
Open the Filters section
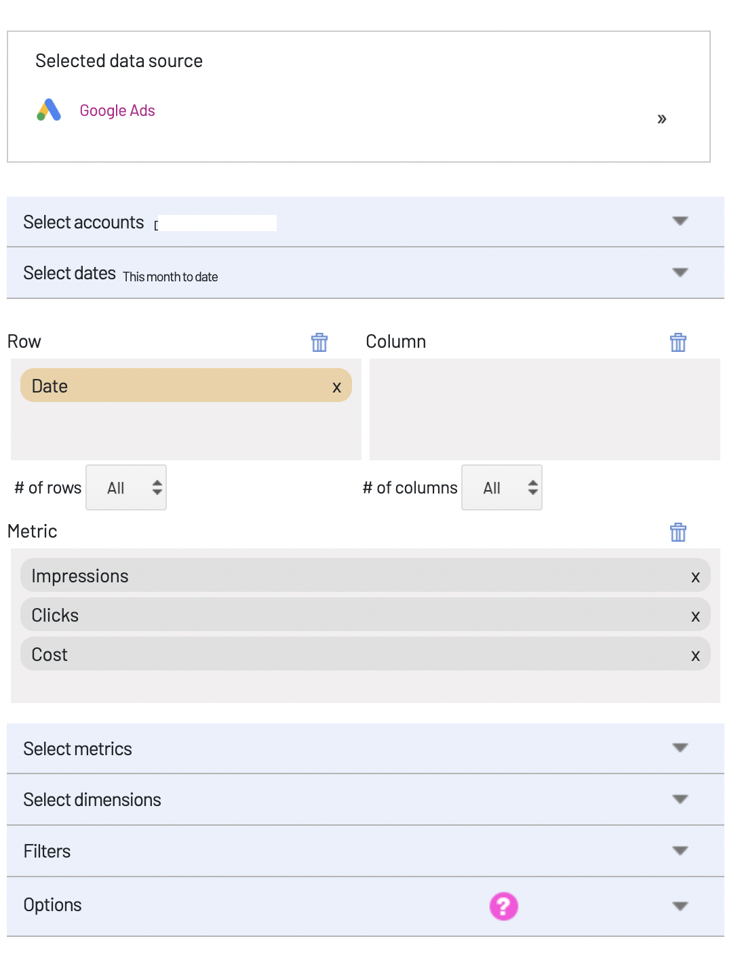[x=680, y=851]
